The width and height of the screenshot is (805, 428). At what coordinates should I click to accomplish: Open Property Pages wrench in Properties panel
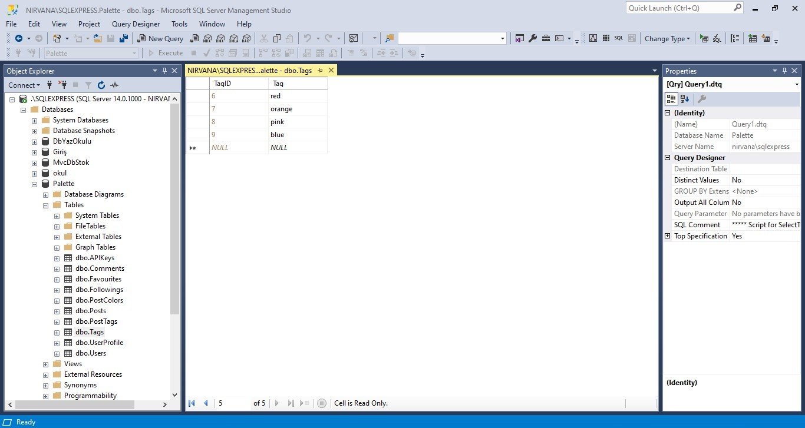[702, 99]
